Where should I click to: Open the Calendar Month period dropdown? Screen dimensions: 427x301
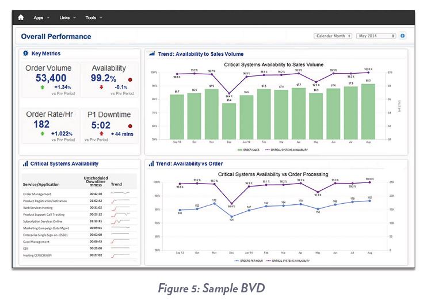click(x=333, y=36)
